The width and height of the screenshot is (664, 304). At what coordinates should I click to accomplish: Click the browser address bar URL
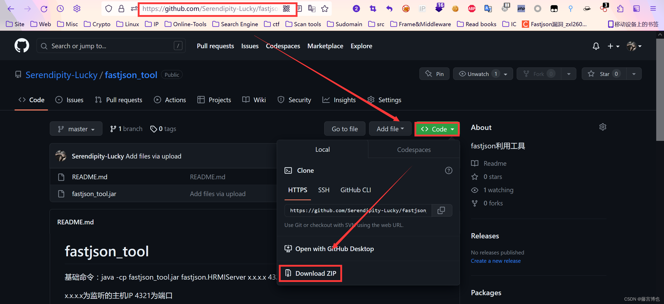click(210, 9)
